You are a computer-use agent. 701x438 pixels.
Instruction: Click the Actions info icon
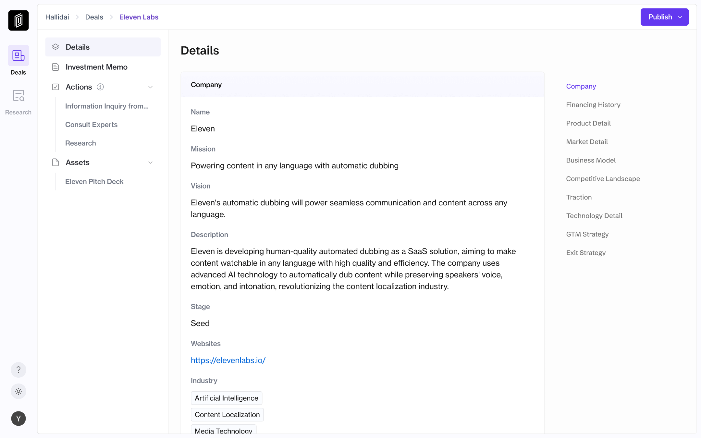[x=100, y=87]
